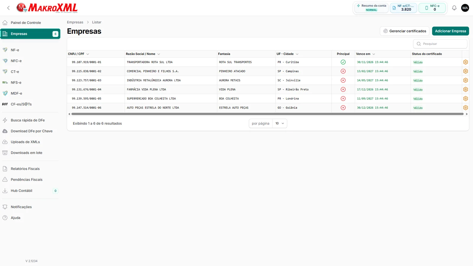Screen dimensions: 473x266
Task: Open settings gear for Farmácia Vida Plena
Action: point(466,89)
